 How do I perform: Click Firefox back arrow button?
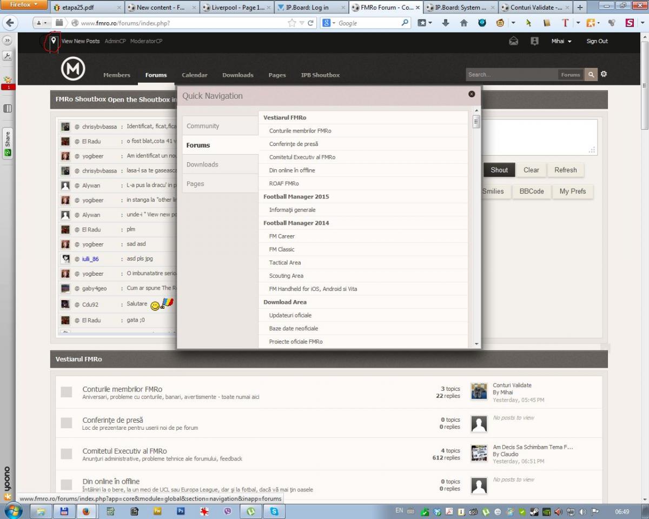(10, 23)
